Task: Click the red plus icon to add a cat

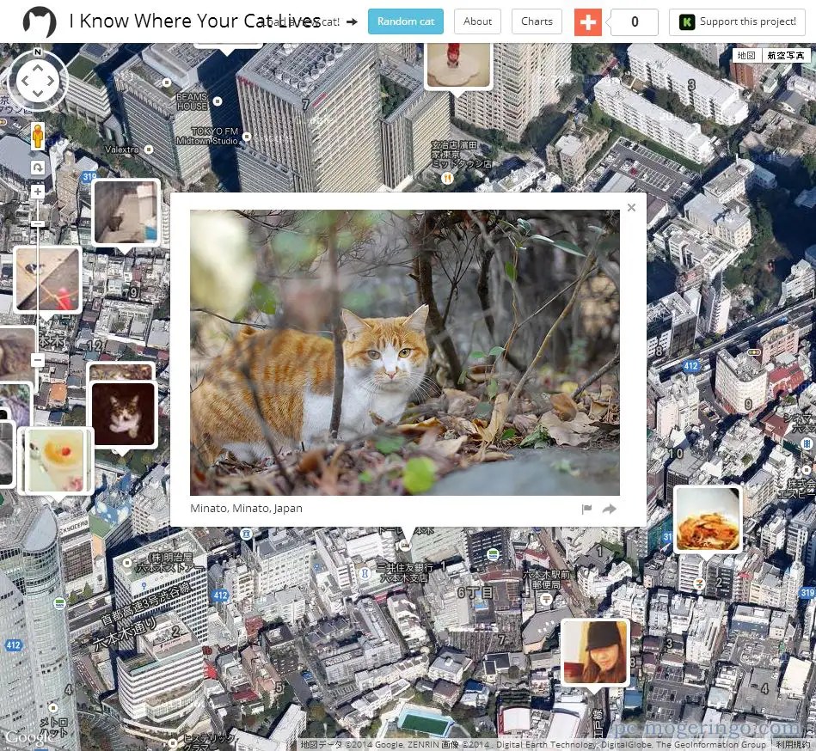Action: (x=588, y=21)
